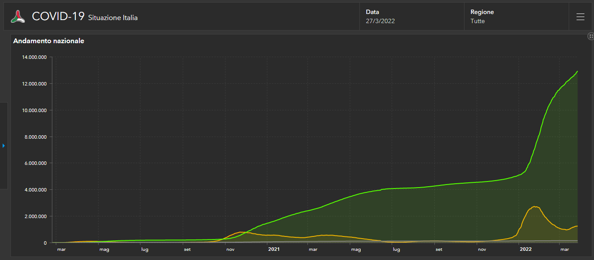This screenshot has width=594, height=260.
Task: Click the 2022 label on the time axis
Action: (x=526, y=250)
